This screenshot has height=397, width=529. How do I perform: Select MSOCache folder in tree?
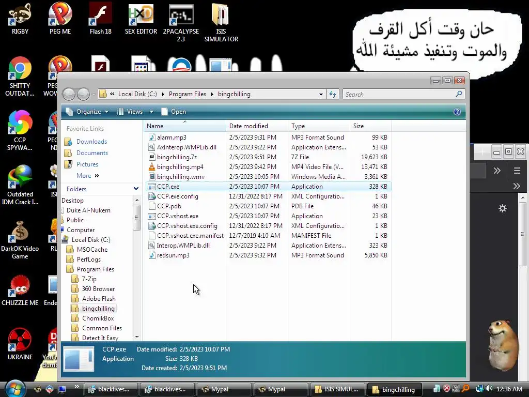tap(92, 250)
